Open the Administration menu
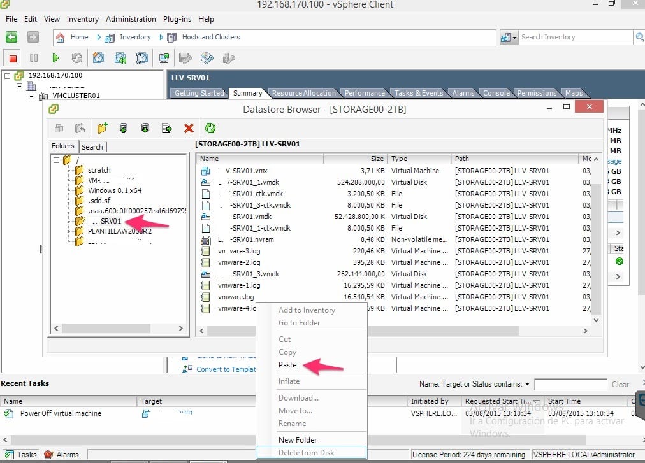 131,19
